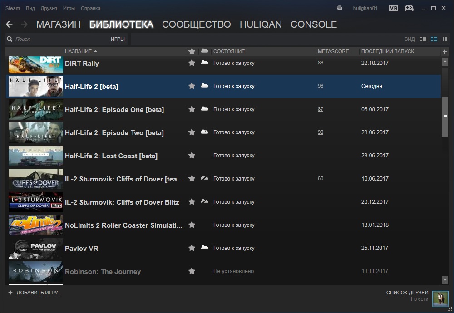This screenshot has width=454, height=313.
Task: Open the inbox notifications envelope icon
Action: tap(339, 8)
